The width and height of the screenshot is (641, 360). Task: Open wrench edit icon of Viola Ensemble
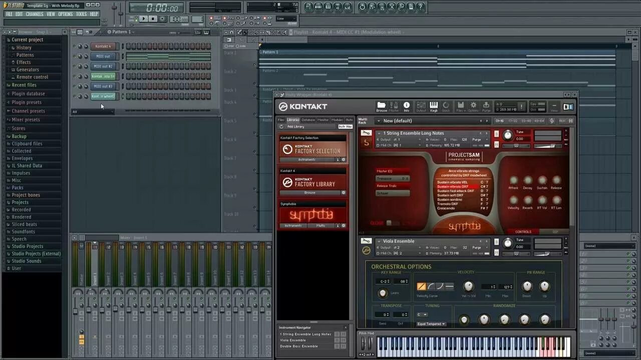(x=366, y=241)
